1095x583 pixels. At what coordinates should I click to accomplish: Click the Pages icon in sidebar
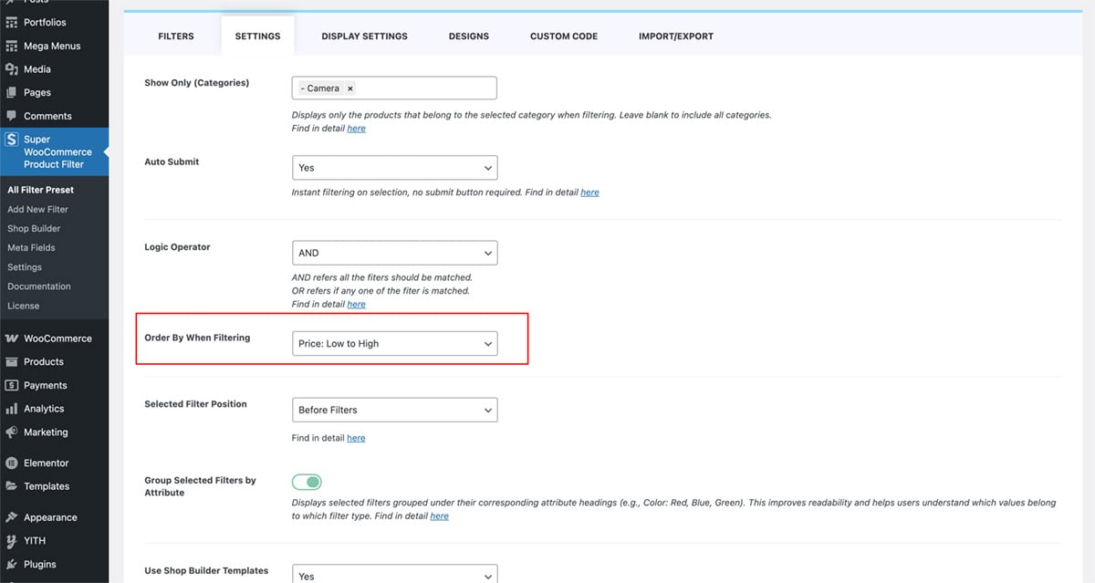[12, 92]
